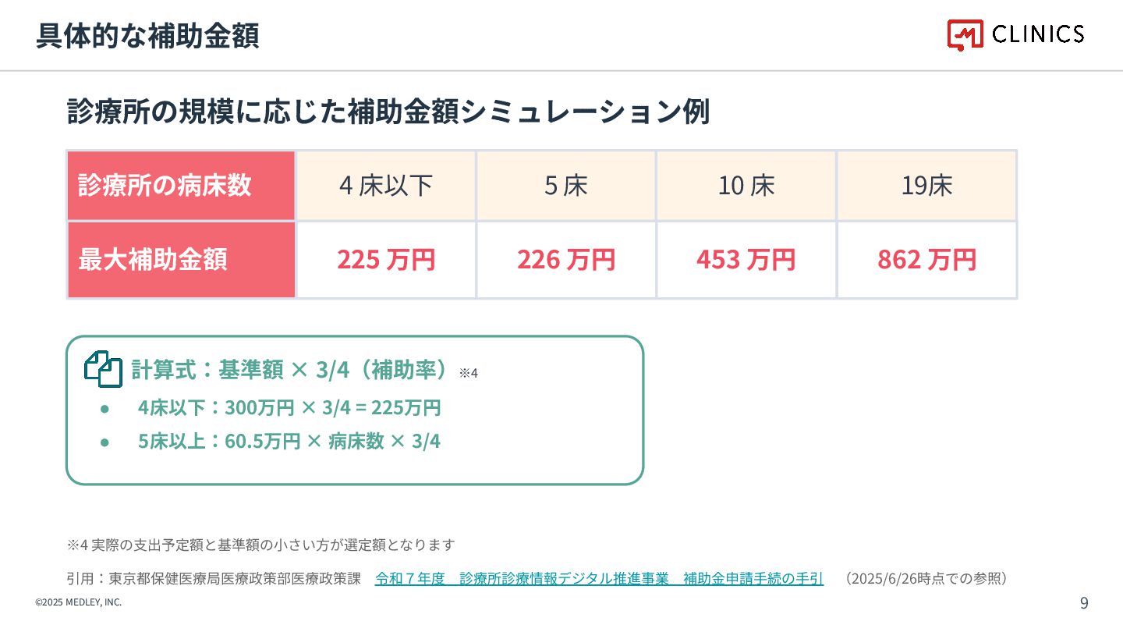Open the 令和7年度 補助金申請手続の手引 link

599,579
